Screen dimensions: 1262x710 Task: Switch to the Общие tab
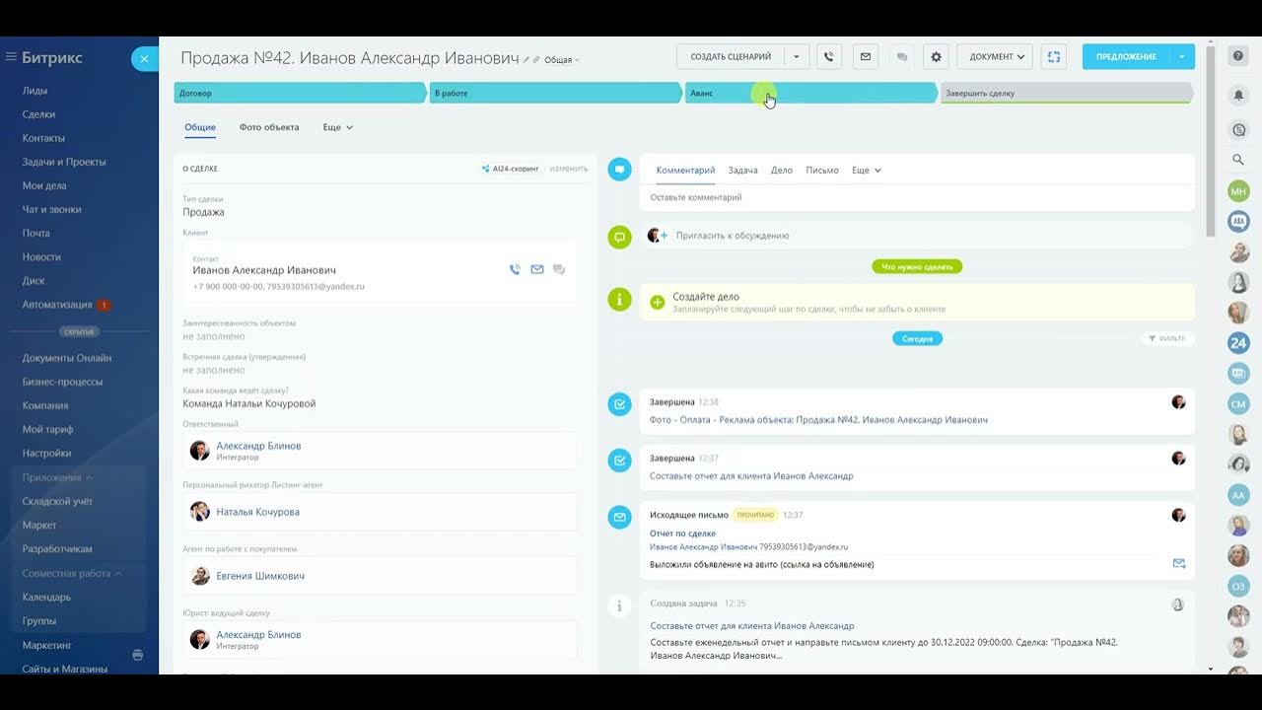(x=200, y=127)
